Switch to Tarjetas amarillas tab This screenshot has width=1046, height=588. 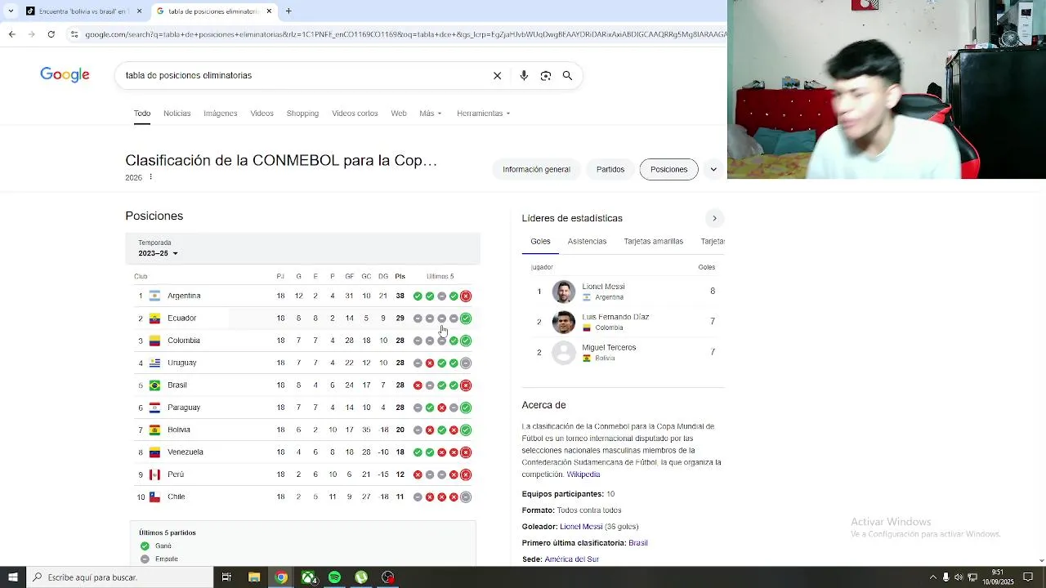click(653, 242)
